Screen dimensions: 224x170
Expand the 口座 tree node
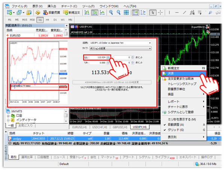8,116
